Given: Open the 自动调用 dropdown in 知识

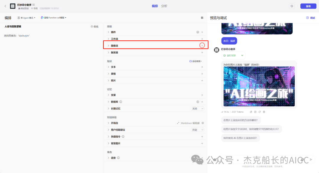Looking at the screenshot, I should coord(196,61).
